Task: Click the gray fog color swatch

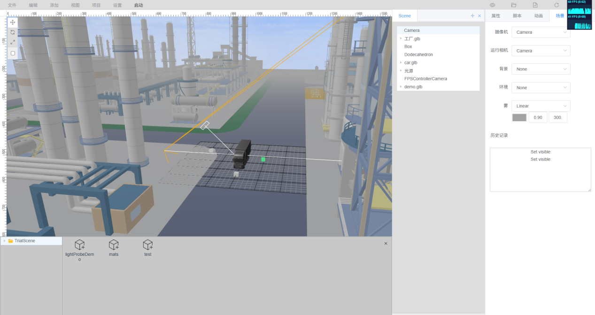Action: (519, 117)
